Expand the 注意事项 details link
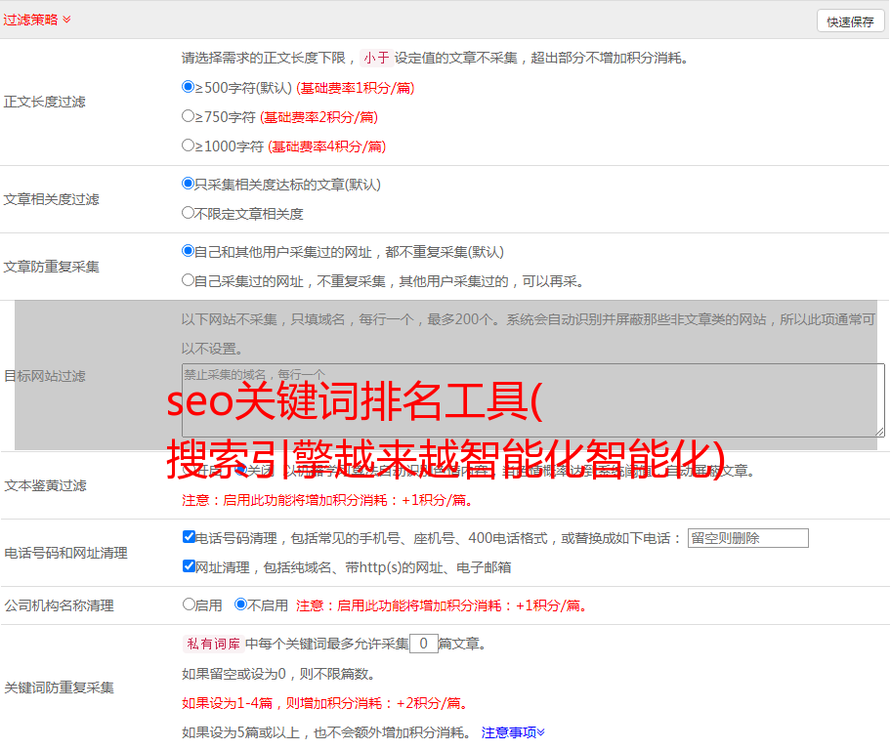Image resolution: width=891 pixels, height=750 pixels. pos(513,732)
